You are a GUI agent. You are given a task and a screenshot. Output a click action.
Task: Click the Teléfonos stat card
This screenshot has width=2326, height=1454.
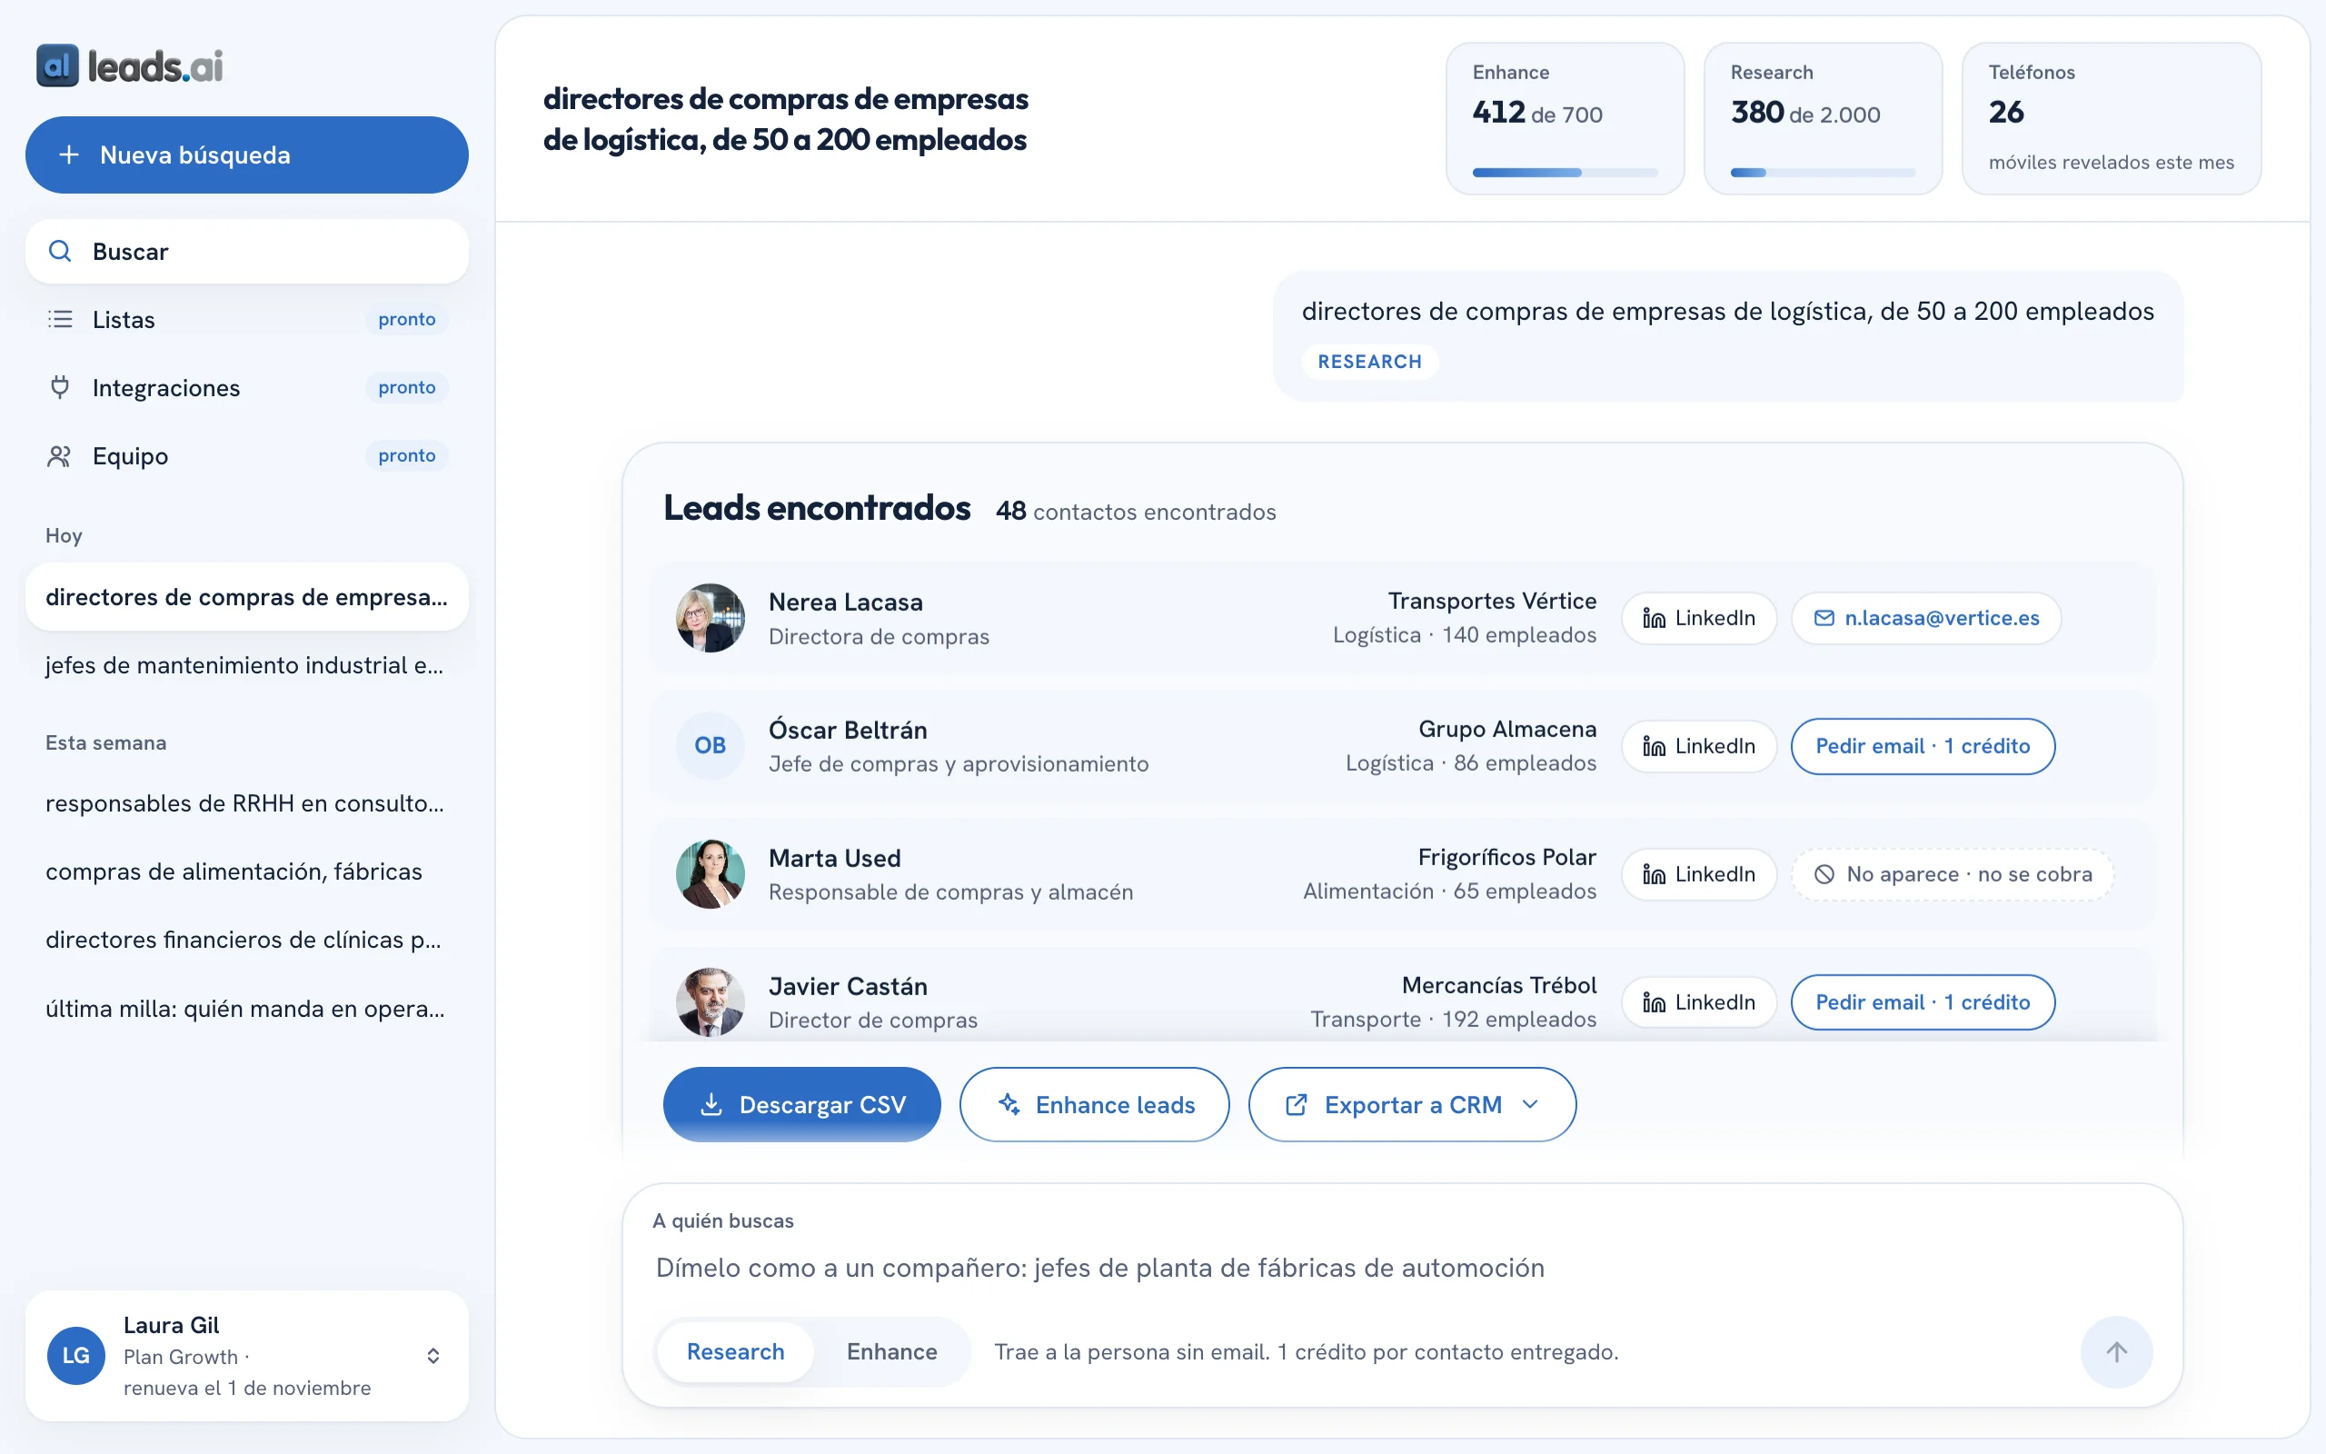[2111, 118]
